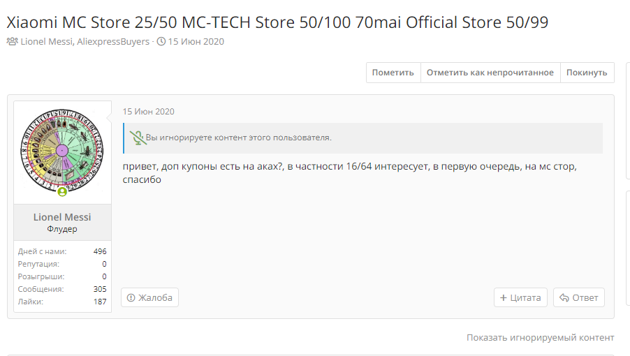This screenshot has width=630, height=356.
Task: Click the Сообщения count 305
Action: pos(100,289)
